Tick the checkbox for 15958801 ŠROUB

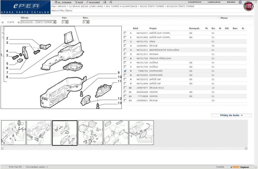[x=125, y=100]
